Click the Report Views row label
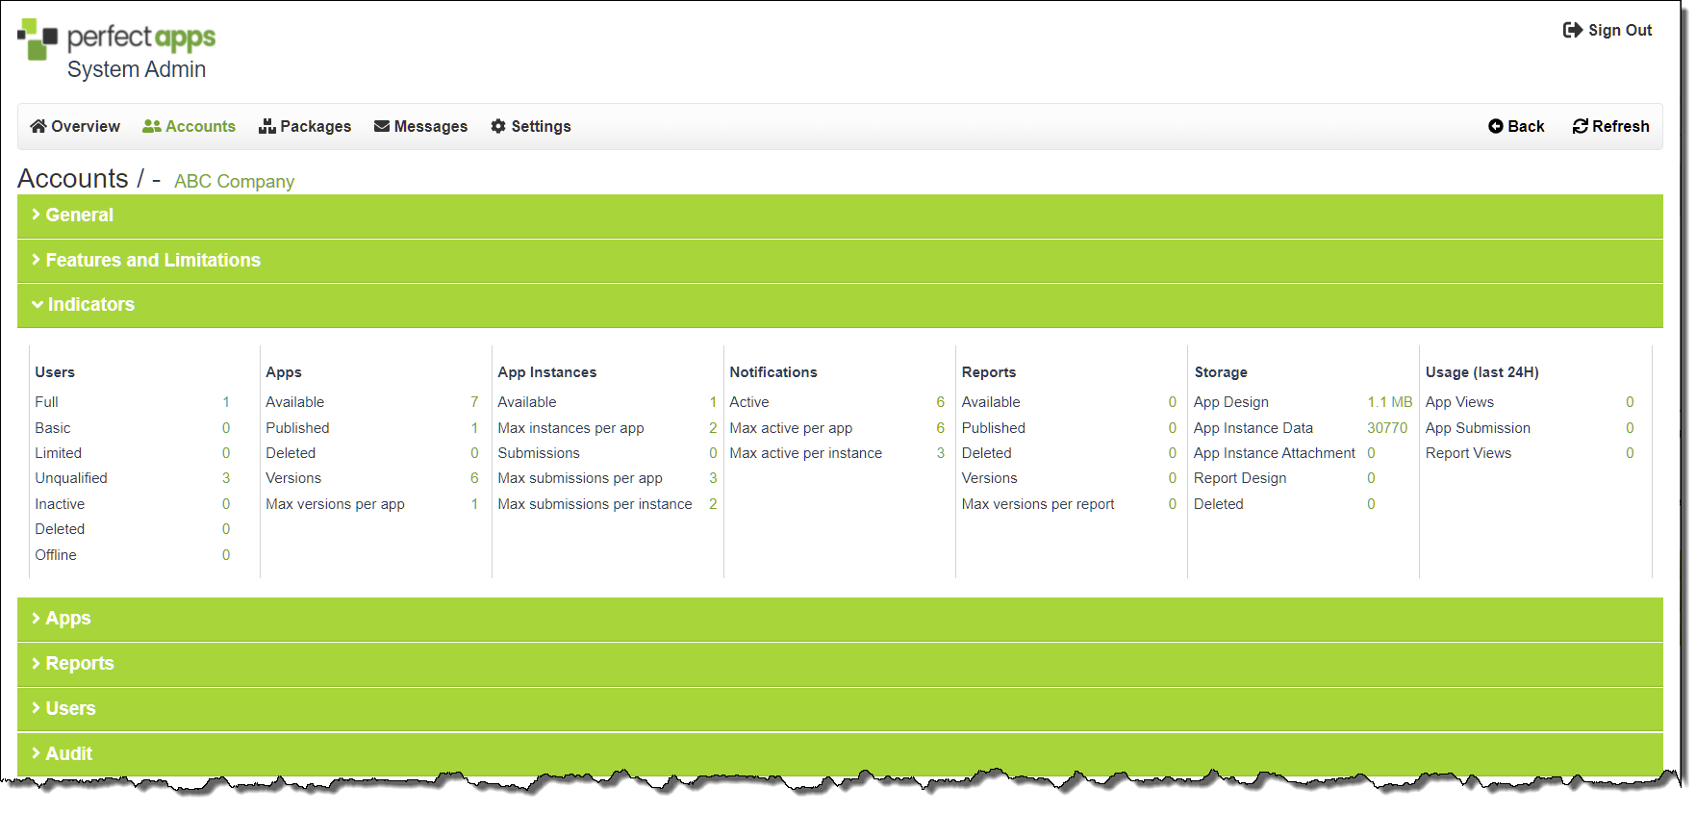The height and width of the screenshot is (813, 1696). 1468,453
